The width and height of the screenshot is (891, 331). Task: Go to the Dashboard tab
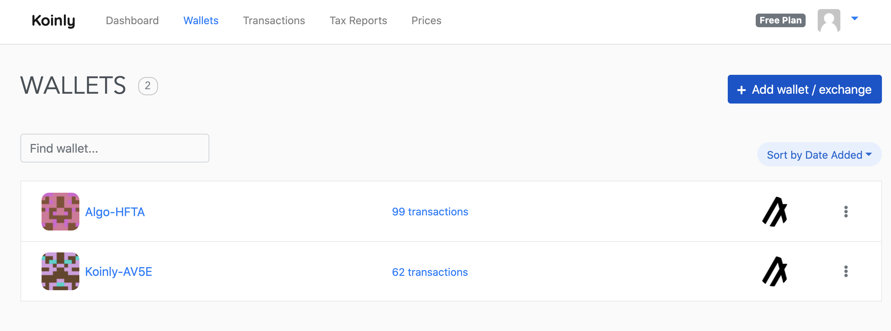pos(132,20)
